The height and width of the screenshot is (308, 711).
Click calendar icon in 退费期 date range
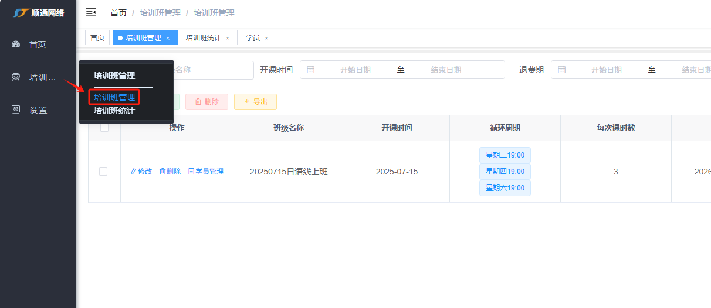[562, 70]
